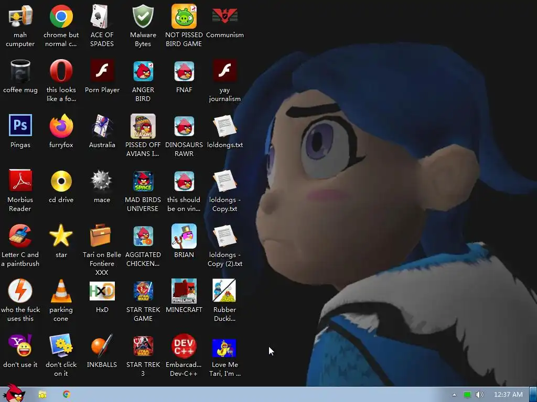The height and width of the screenshot is (402, 537).
Task: Open the volume speaker tray icon
Action: tap(479, 395)
